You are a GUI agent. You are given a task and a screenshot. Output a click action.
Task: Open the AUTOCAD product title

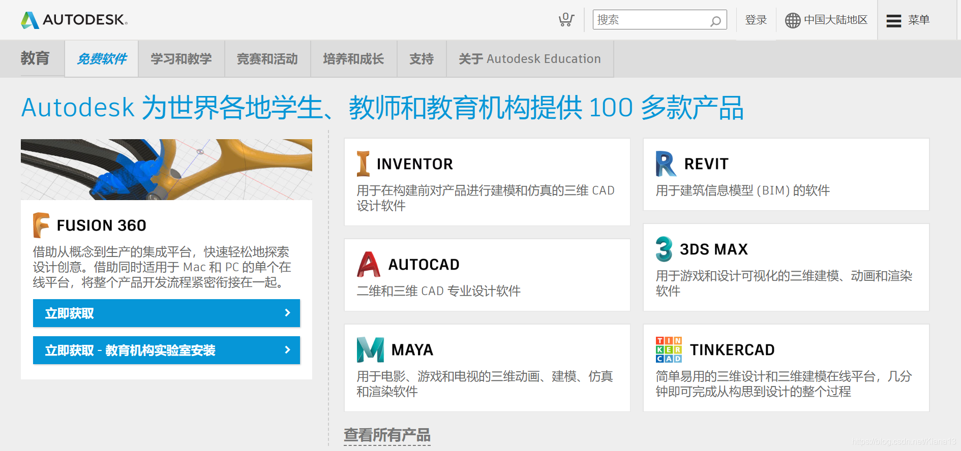click(424, 265)
